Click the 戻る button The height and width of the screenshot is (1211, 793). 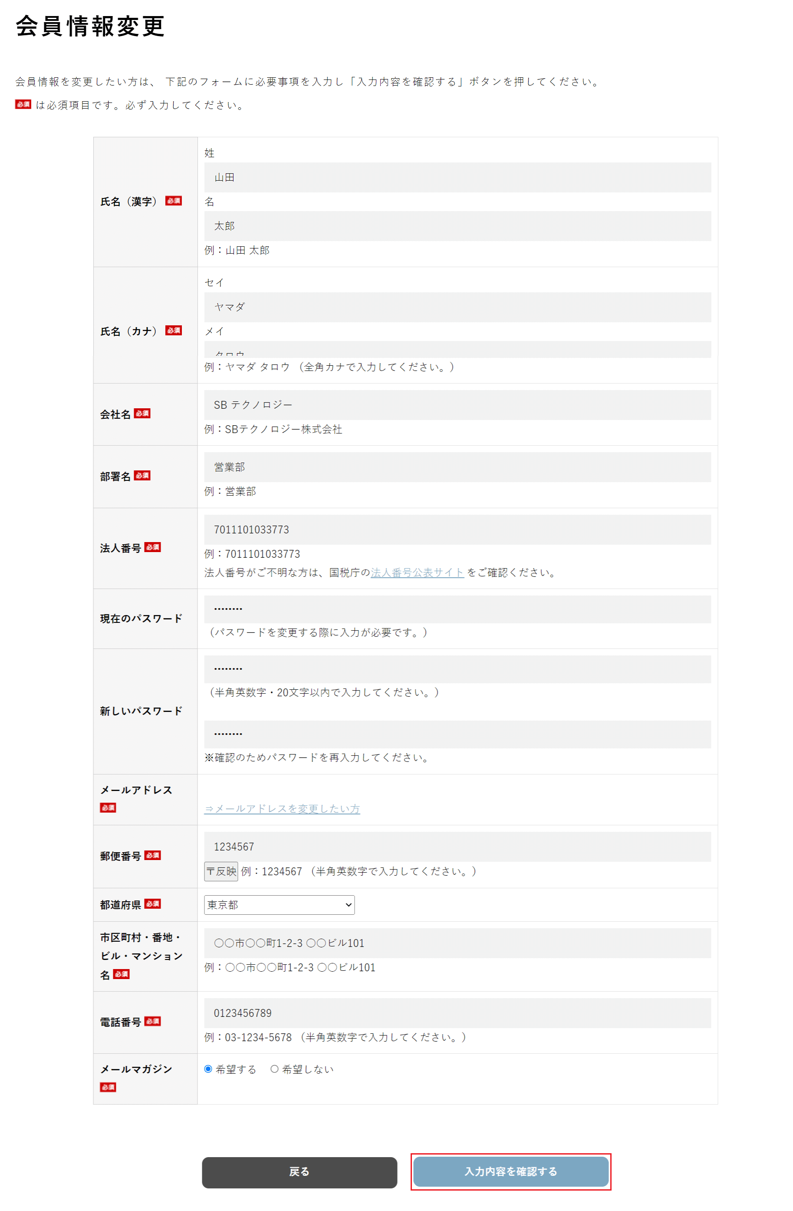point(299,1172)
